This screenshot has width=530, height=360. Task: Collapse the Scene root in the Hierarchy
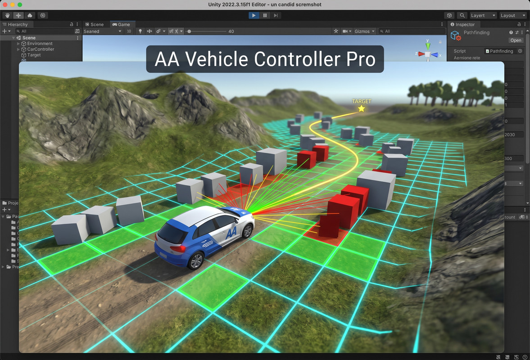[x=14, y=38]
